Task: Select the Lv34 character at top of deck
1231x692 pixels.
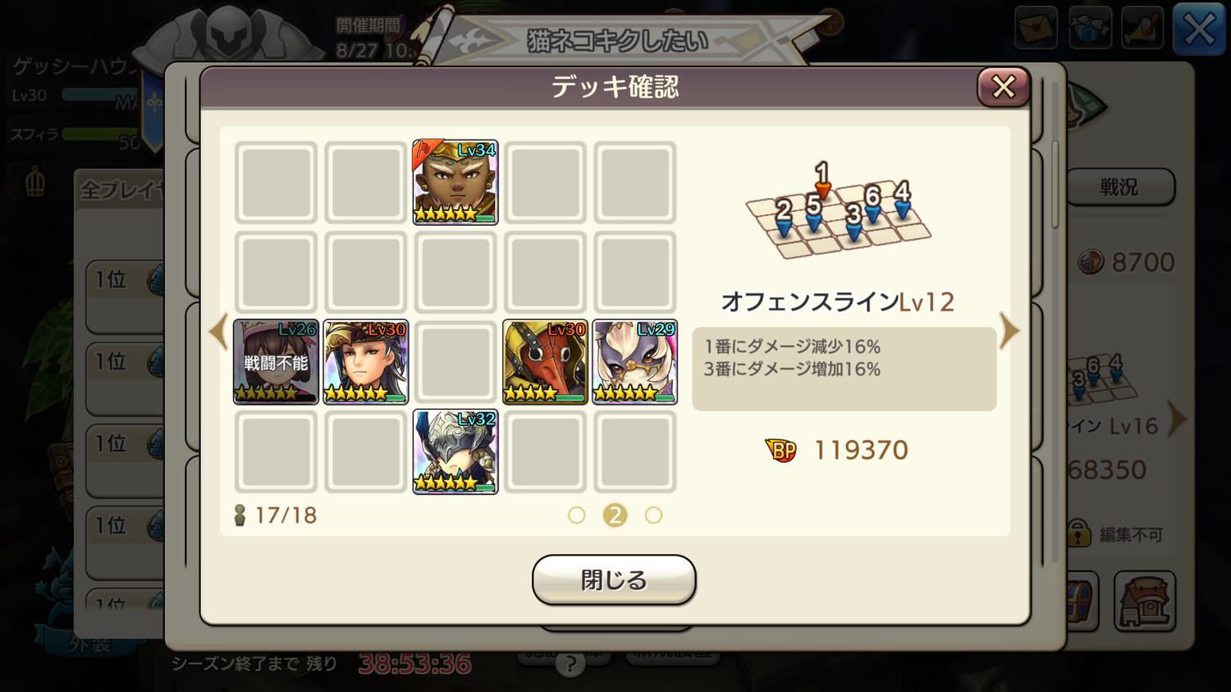Action: [455, 181]
